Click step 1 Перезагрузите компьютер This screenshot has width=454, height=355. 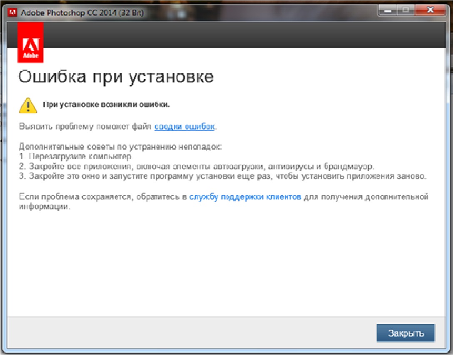pos(76,156)
